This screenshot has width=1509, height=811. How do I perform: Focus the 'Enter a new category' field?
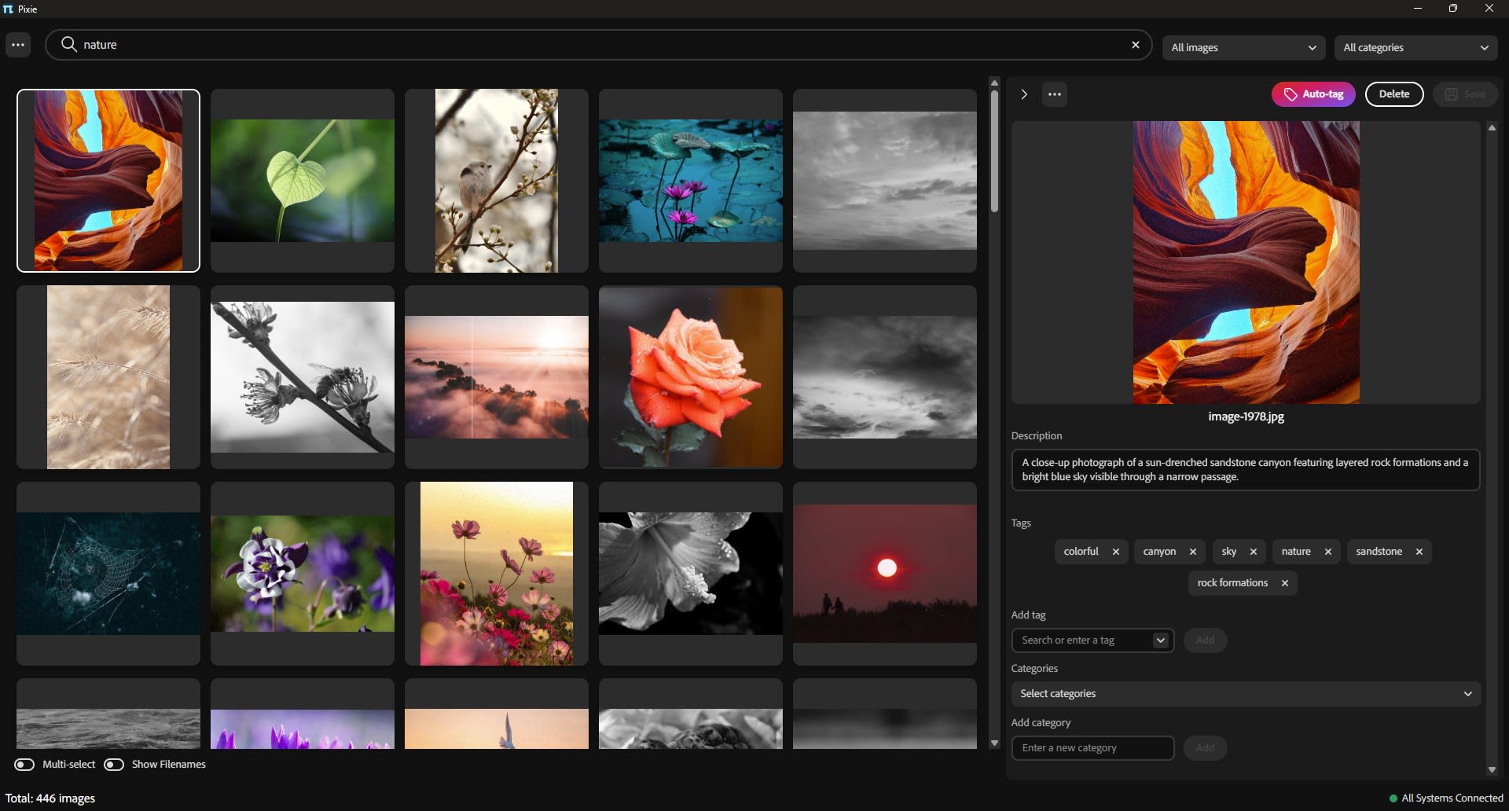(x=1092, y=748)
